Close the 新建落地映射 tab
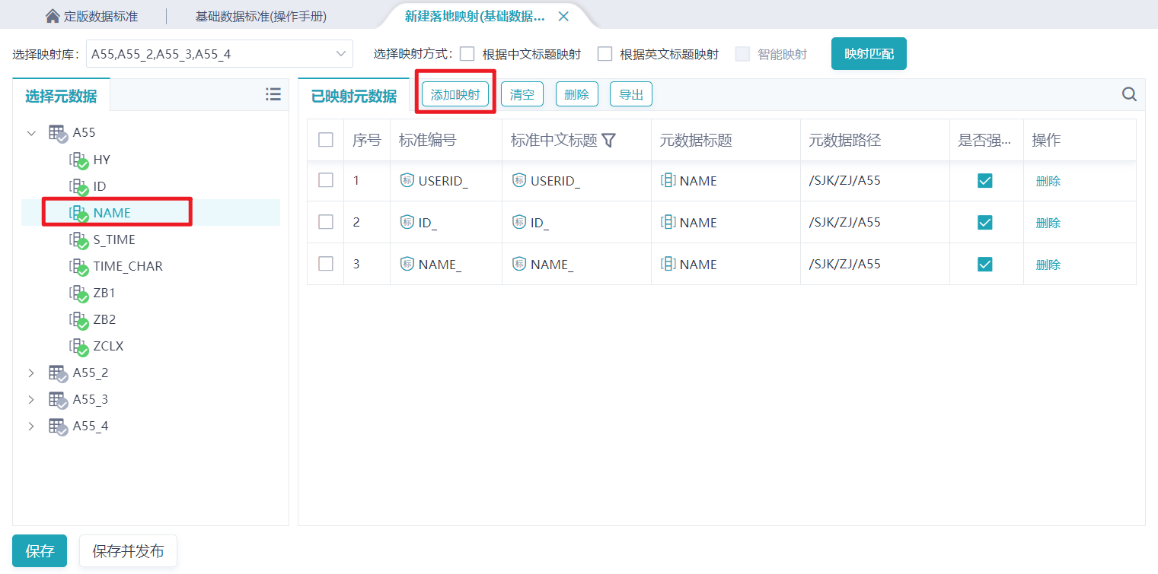 click(563, 16)
